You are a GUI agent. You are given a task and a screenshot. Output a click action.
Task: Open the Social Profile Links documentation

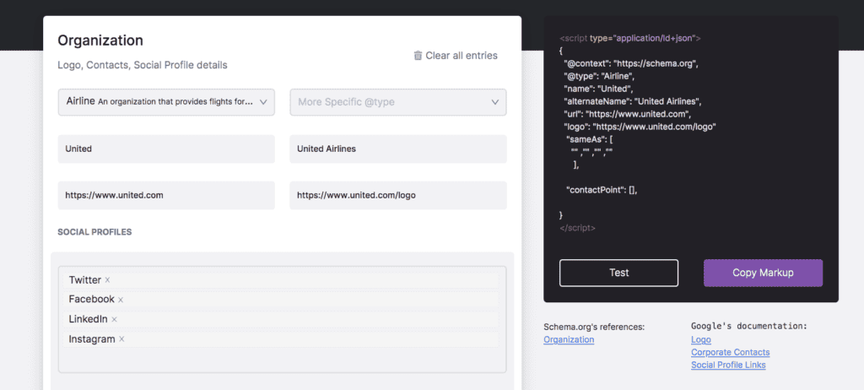[x=728, y=366]
